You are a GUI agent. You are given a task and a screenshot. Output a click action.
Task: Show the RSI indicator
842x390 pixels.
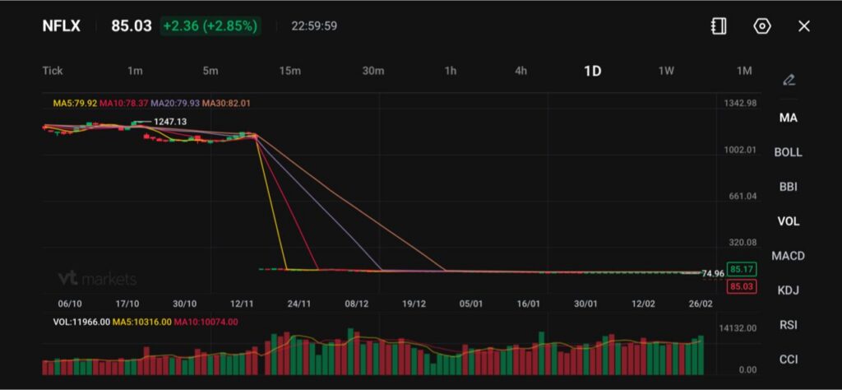(788, 325)
